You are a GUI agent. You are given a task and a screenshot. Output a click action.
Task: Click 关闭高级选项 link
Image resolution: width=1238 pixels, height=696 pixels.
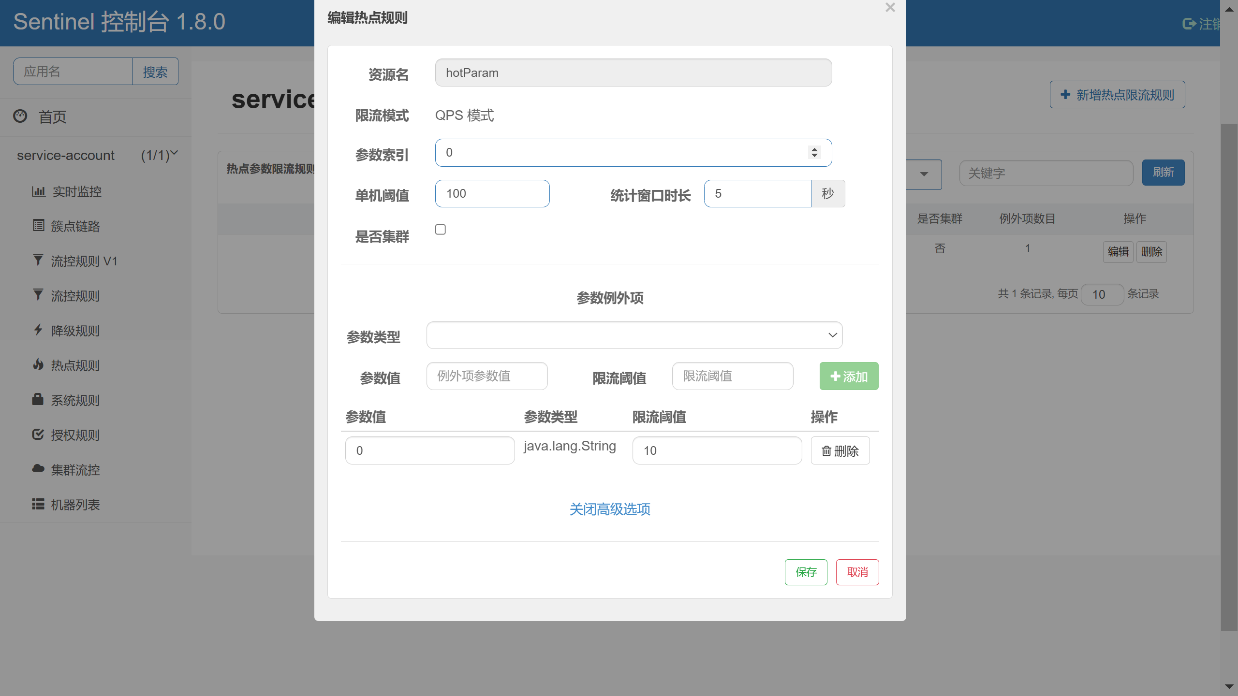point(609,509)
